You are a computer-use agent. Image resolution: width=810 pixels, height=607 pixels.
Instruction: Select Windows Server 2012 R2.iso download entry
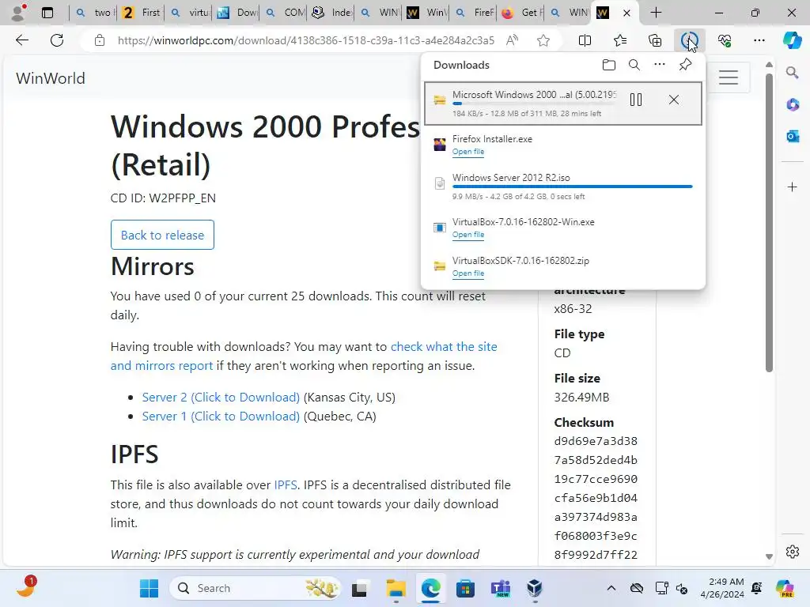(563, 187)
